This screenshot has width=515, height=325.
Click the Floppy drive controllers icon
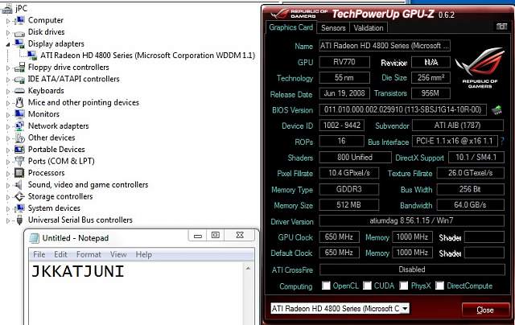click(19, 68)
